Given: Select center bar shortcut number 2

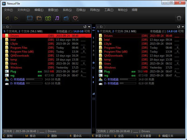Looking at the screenshot, I should tap(93, 42).
